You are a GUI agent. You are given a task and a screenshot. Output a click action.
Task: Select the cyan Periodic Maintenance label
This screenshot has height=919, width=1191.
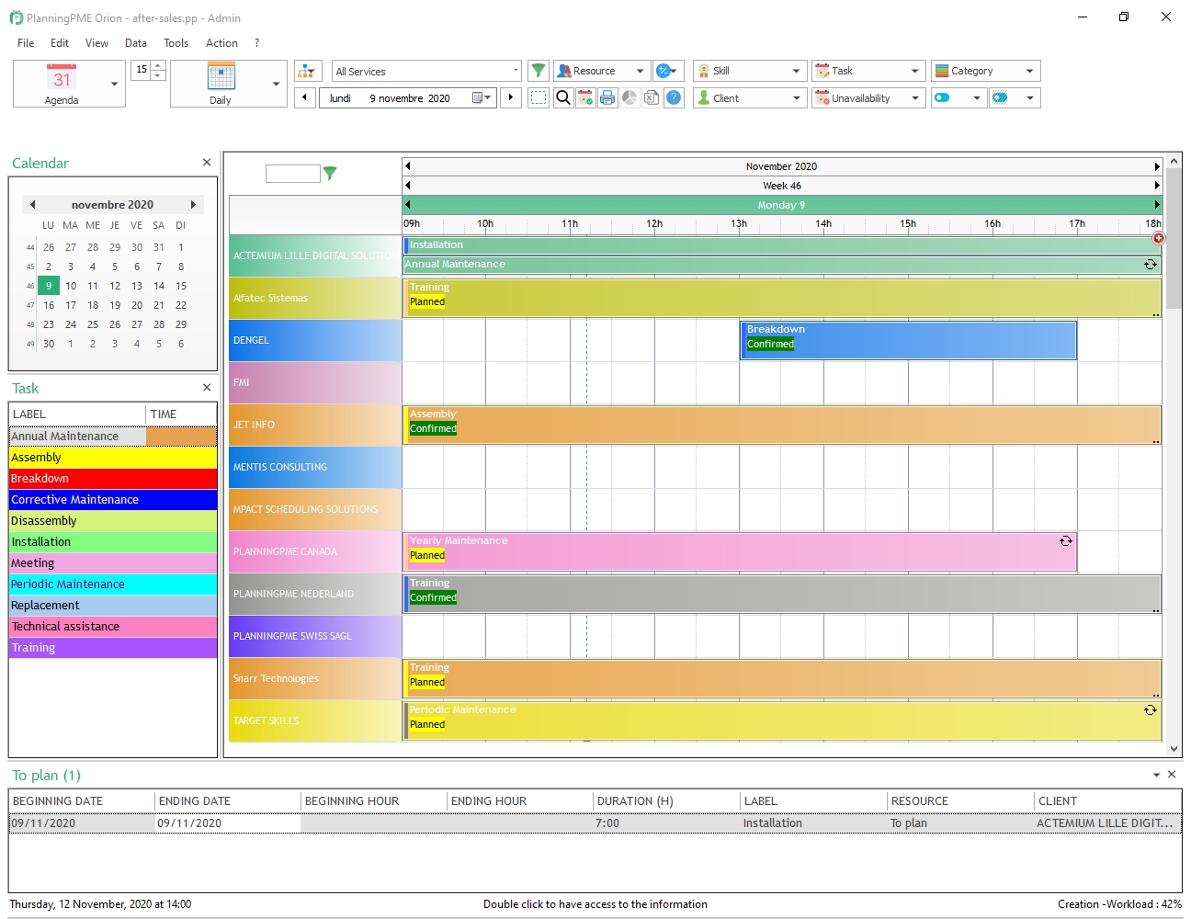point(113,584)
